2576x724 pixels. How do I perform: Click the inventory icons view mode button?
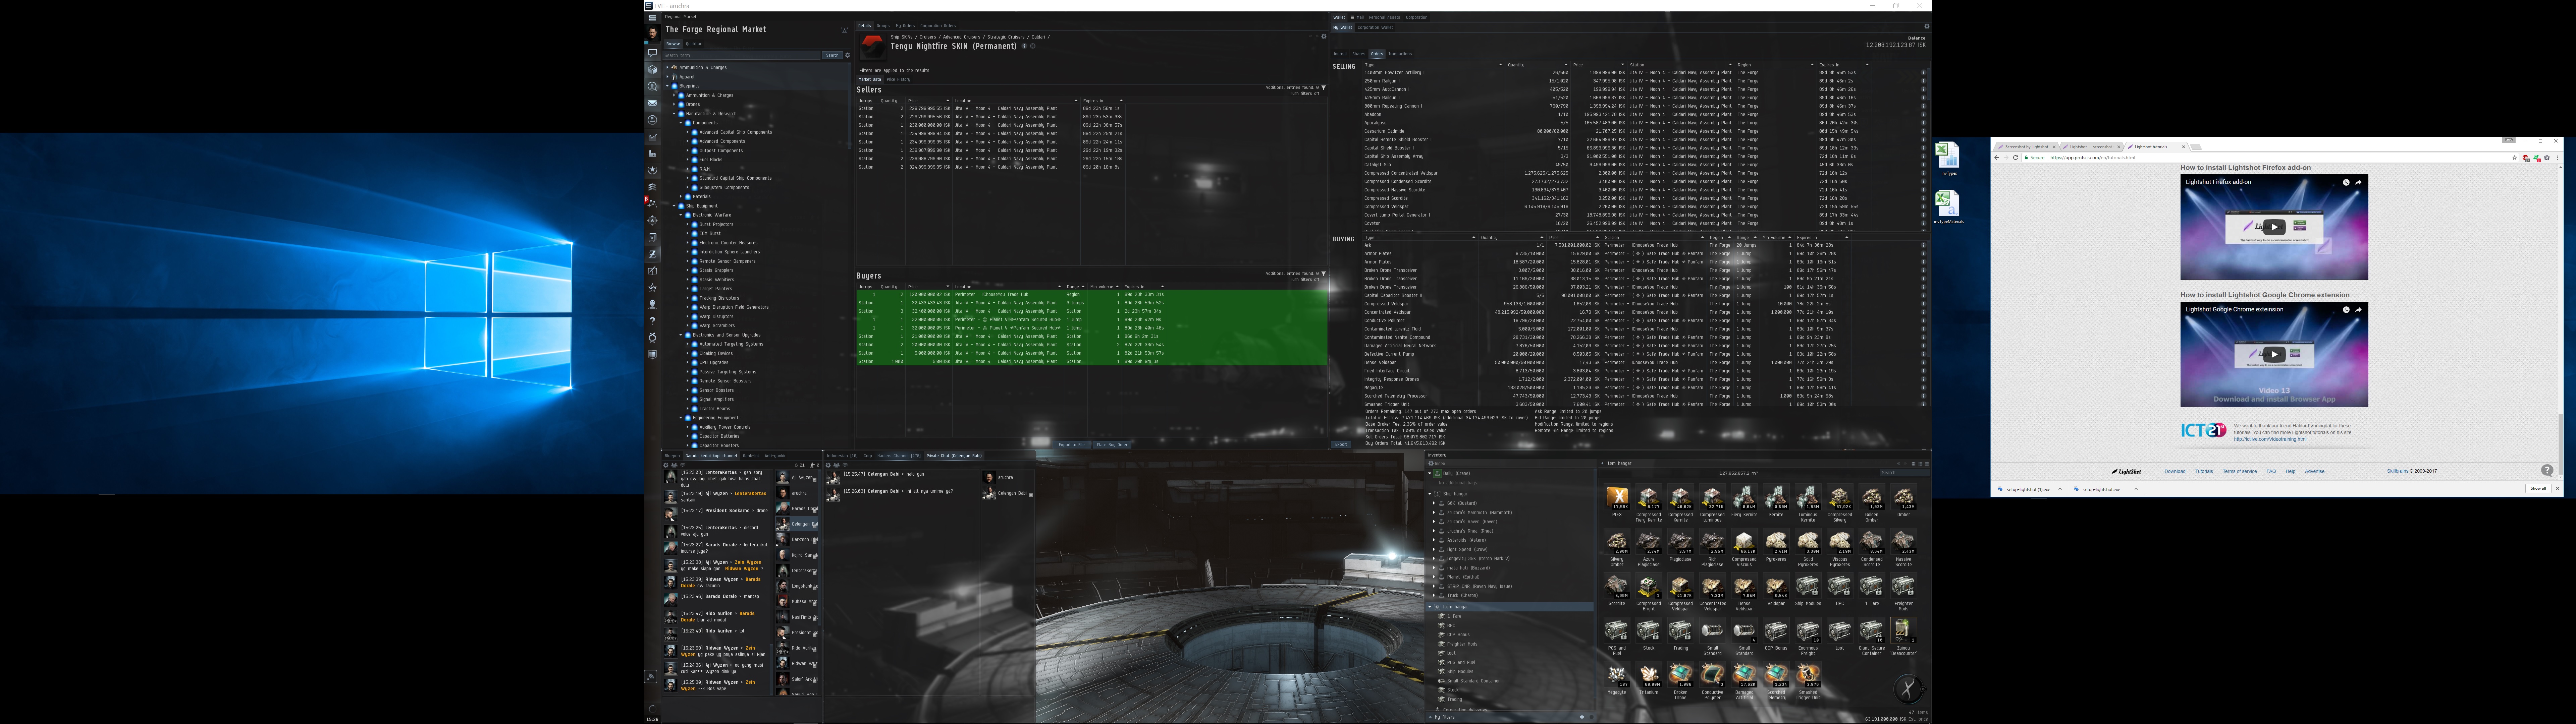tap(1914, 464)
